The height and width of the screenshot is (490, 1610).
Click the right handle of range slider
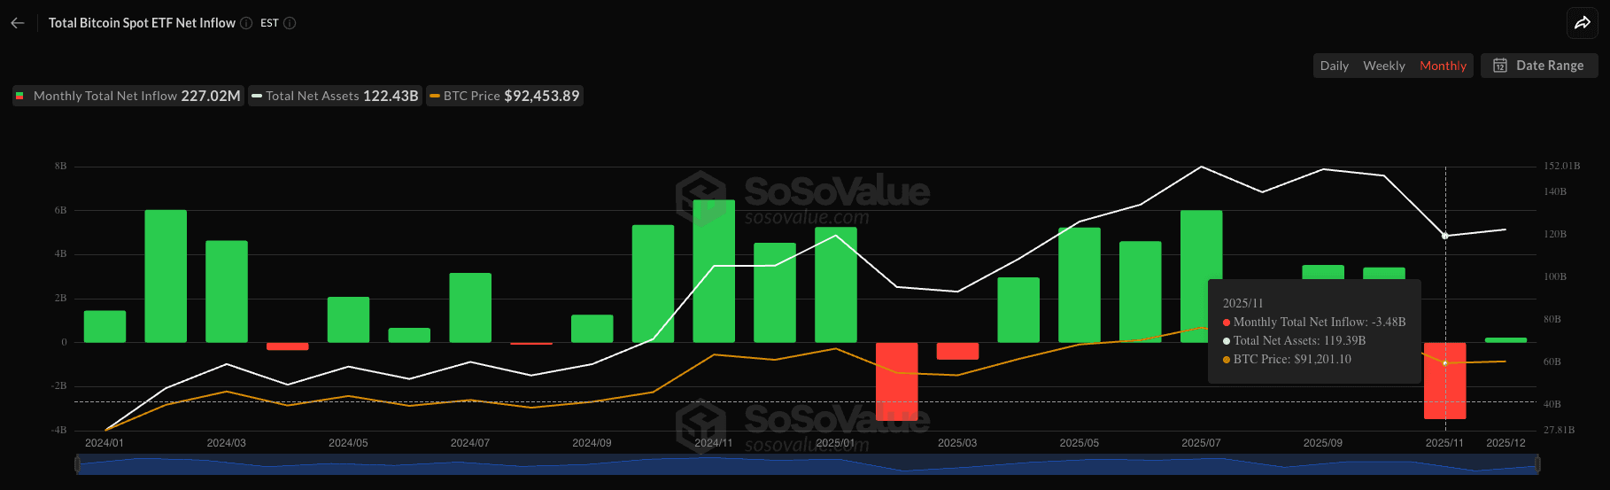pos(1537,464)
